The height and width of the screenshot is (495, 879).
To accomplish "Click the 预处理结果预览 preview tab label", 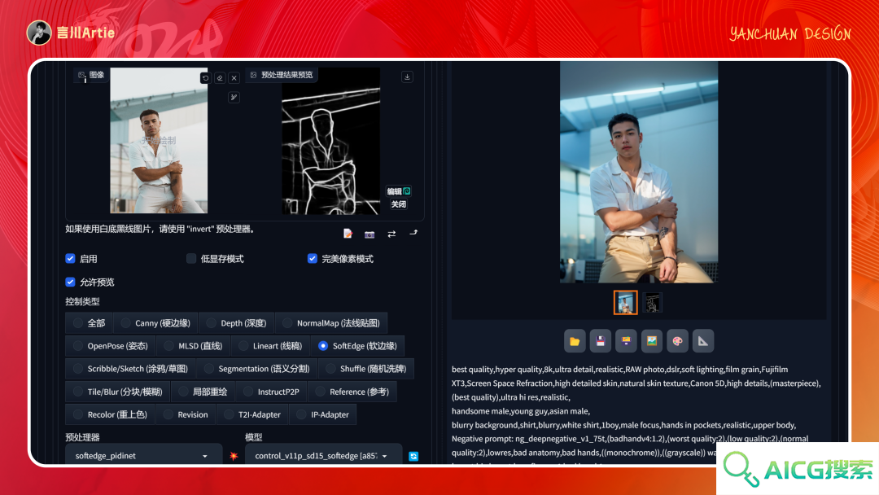I will pos(282,75).
